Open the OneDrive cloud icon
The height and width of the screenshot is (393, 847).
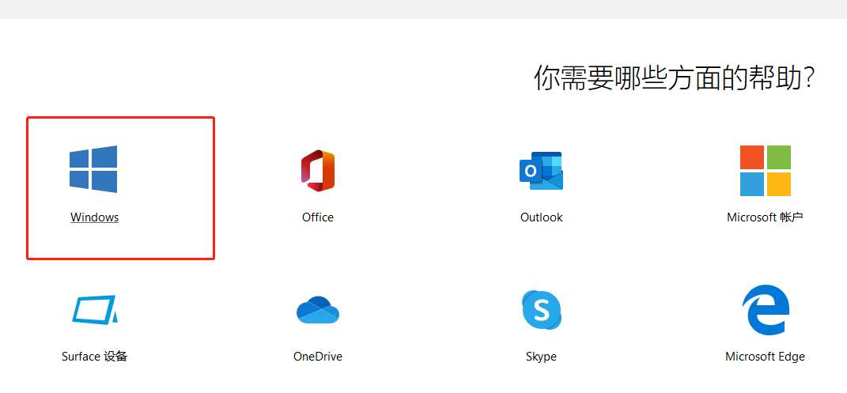point(318,310)
